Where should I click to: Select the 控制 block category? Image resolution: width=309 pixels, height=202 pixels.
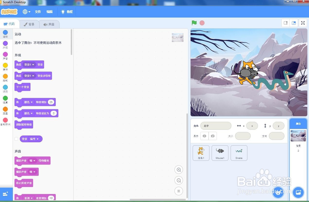[5, 78]
